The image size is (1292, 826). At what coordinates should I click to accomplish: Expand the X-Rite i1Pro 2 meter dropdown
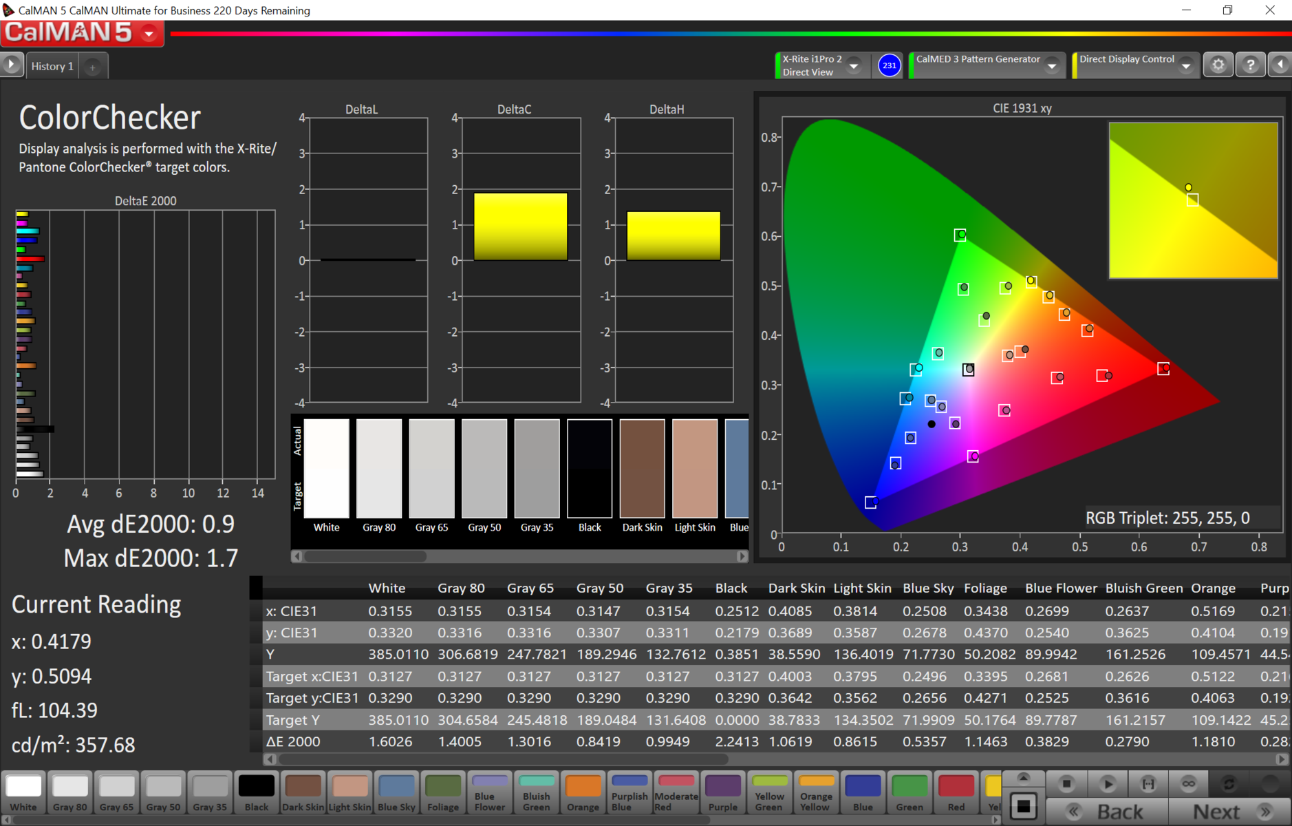tap(854, 66)
